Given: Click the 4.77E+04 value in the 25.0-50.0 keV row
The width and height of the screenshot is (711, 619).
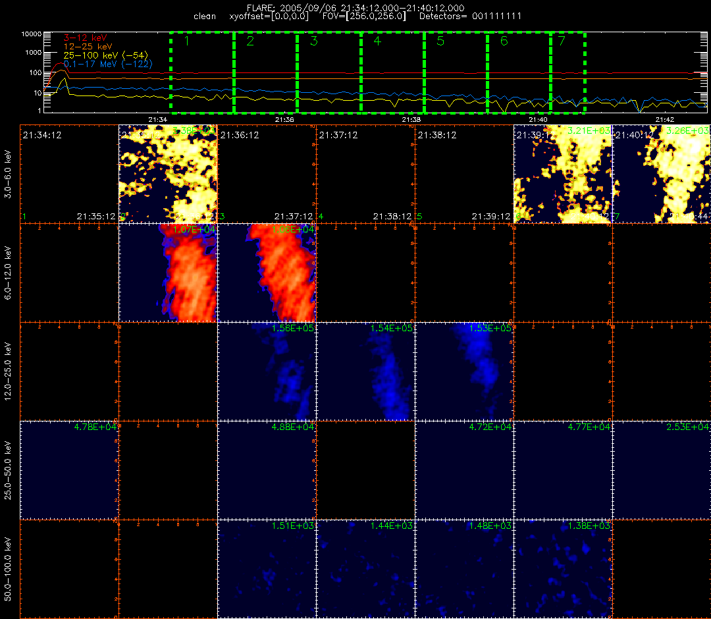Looking at the screenshot, I should (589, 427).
